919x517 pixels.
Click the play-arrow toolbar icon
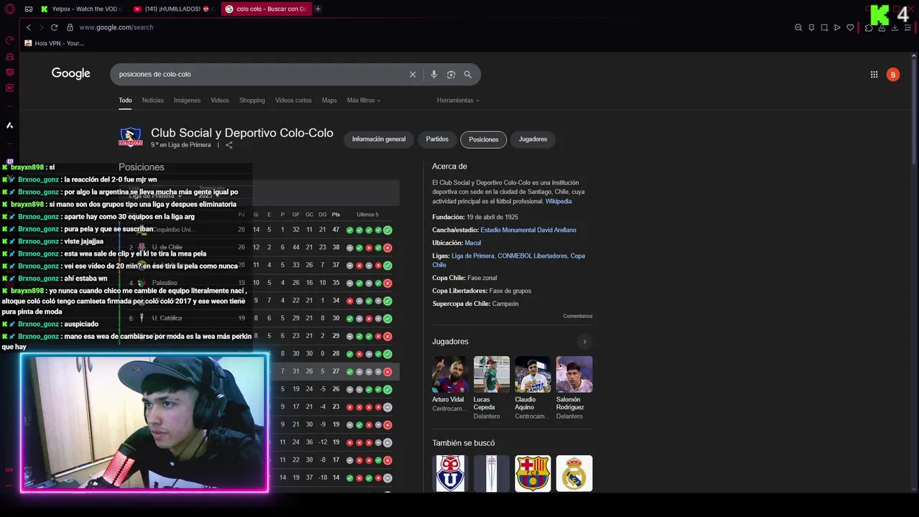click(x=837, y=27)
